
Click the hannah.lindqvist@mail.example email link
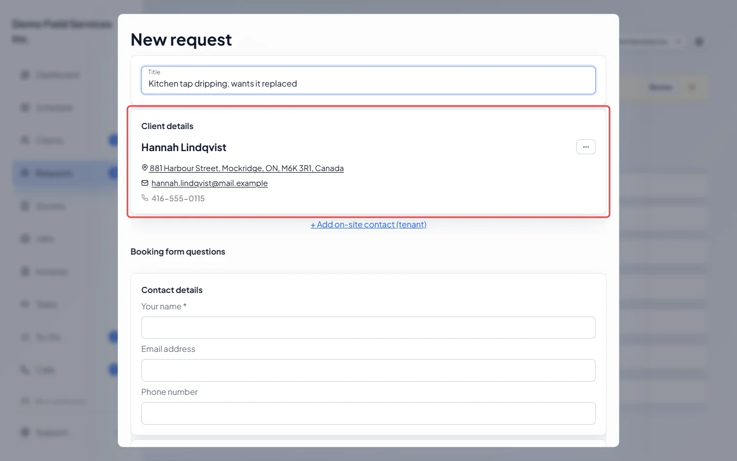tap(209, 183)
